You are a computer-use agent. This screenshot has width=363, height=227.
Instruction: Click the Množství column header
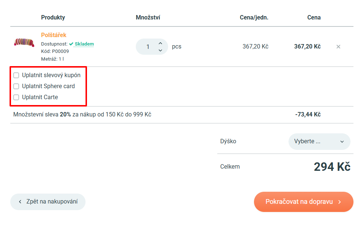(148, 17)
